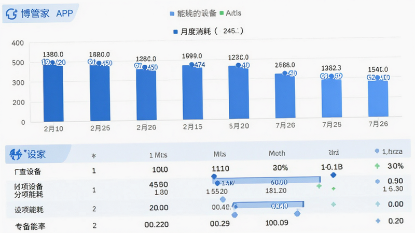Viewport: 415px width, 233px height.
Task: Click the bar labeled 1540.0 for 7月26
Action: point(378,98)
